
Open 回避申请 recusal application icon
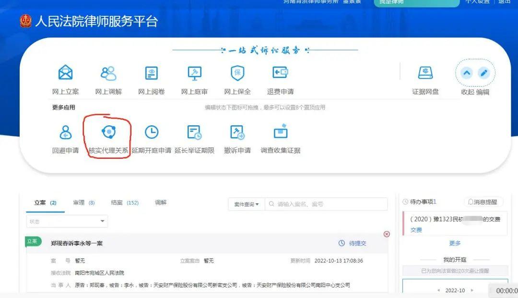pos(65,132)
